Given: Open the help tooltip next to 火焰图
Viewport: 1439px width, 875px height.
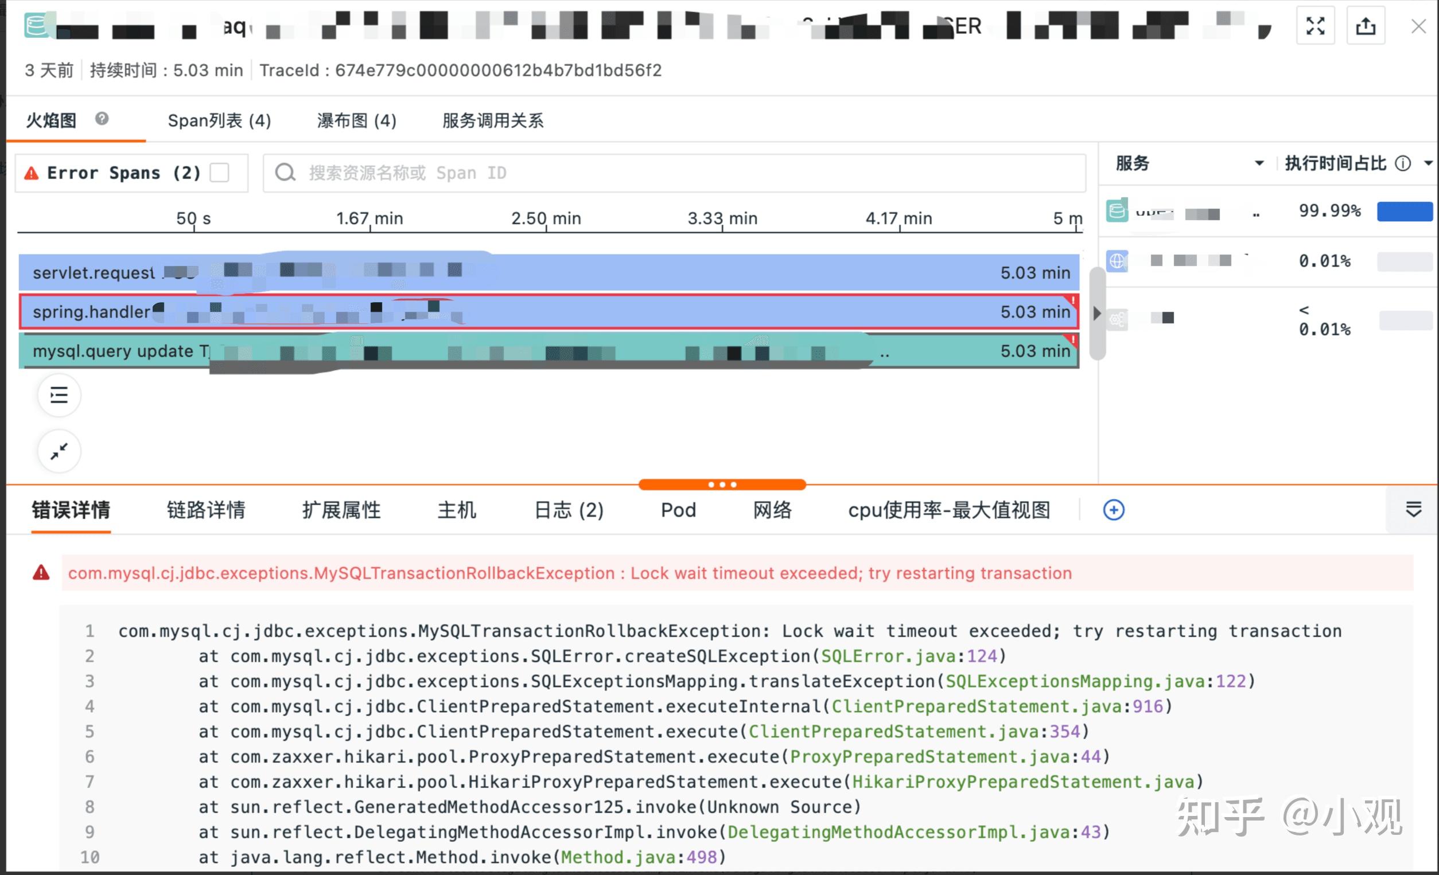Looking at the screenshot, I should (102, 120).
